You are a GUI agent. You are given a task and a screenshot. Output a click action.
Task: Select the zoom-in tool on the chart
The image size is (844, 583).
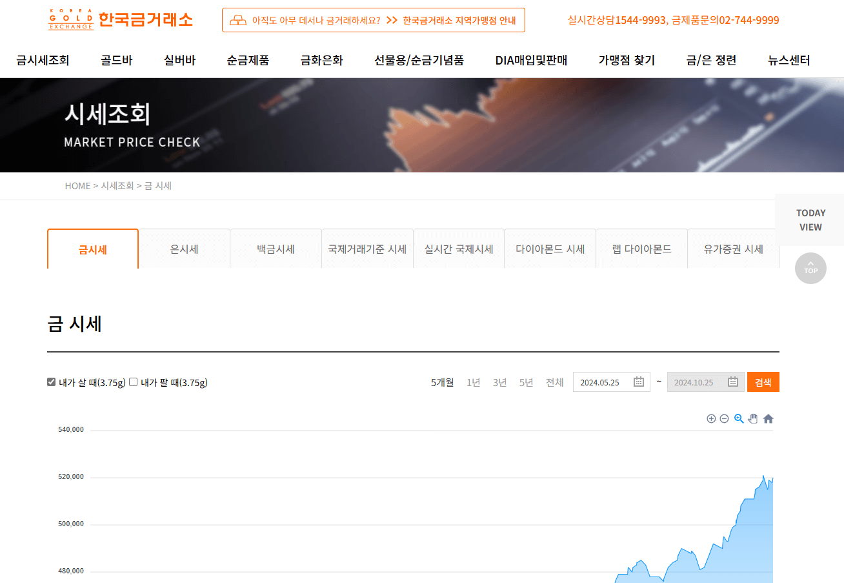click(x=711, y=418)
